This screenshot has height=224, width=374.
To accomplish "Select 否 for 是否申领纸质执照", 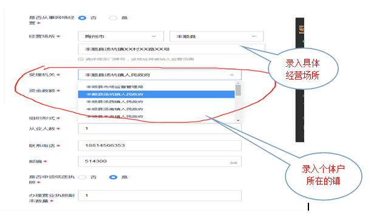I will pos(83,177).
